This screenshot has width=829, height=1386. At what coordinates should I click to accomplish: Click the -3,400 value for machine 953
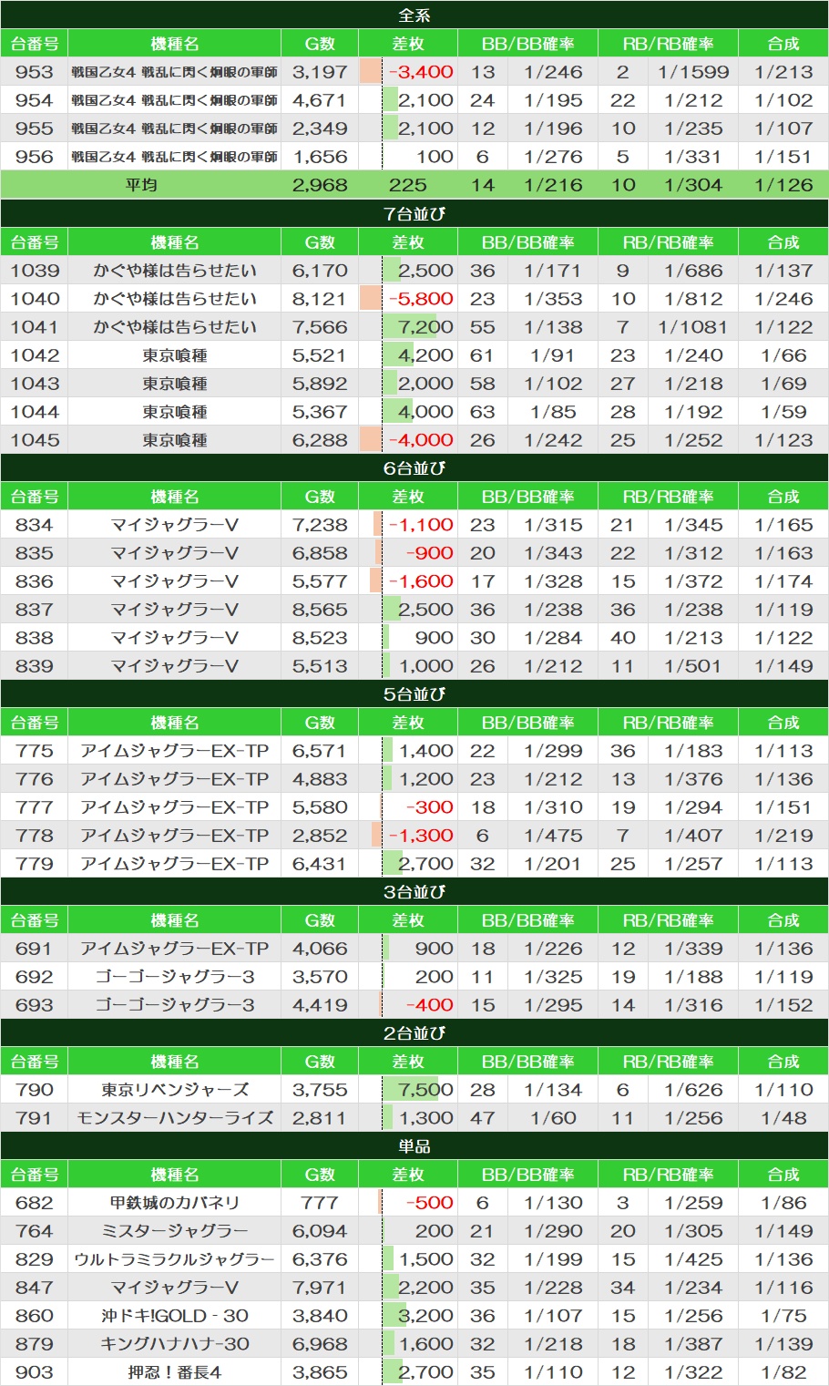[x=421, y=72]
